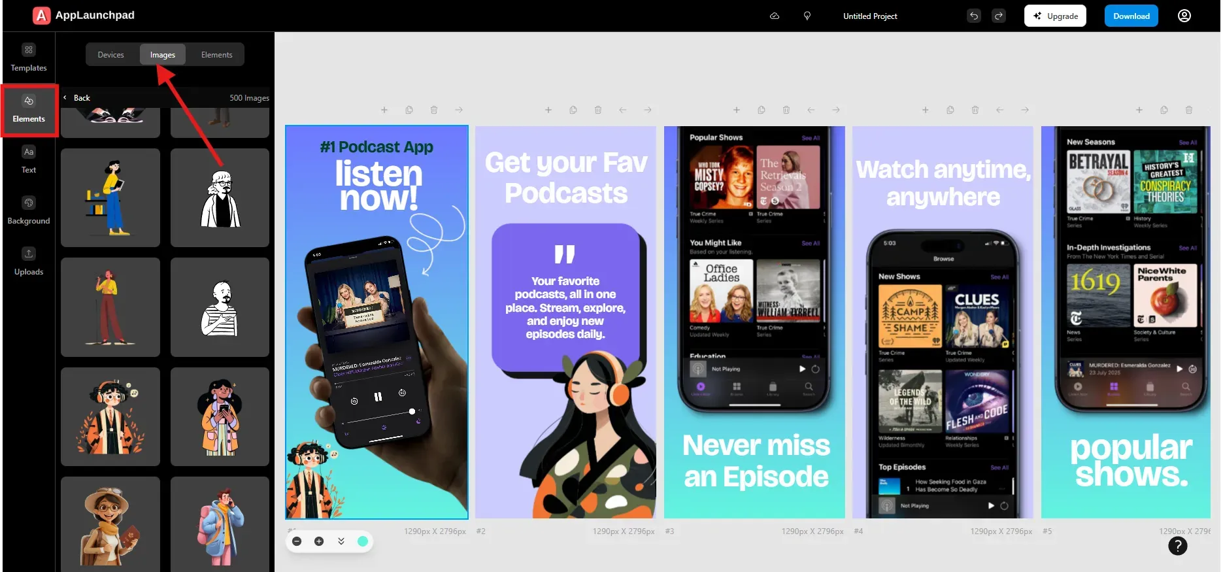
Task: Switch to the Images tab
Action: coord(163,55)
